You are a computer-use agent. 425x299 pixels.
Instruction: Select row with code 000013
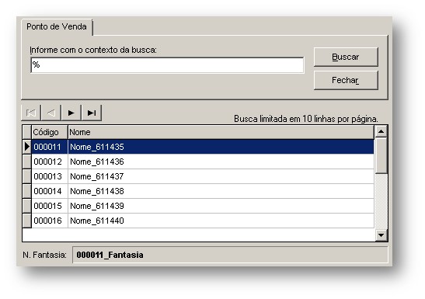(203, 176)
